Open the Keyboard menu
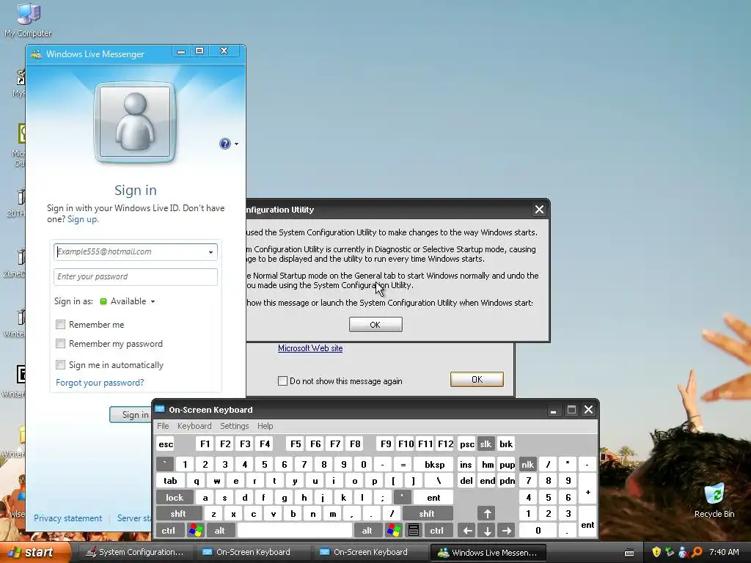Image resolution: width=751 pixels, height=563 pixels. click(194, 426)
